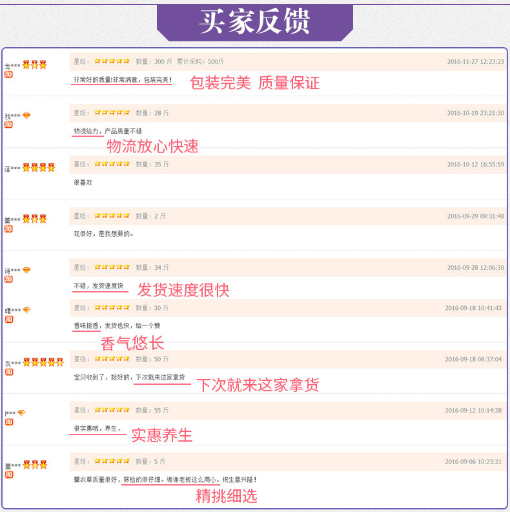Click buyer name 曙***

tap(13, 311)
